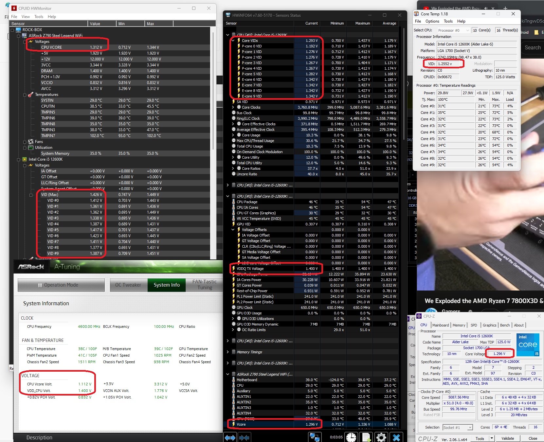
Task: Open the Options menu in Core Temp
Action: (x=432, y=21)
